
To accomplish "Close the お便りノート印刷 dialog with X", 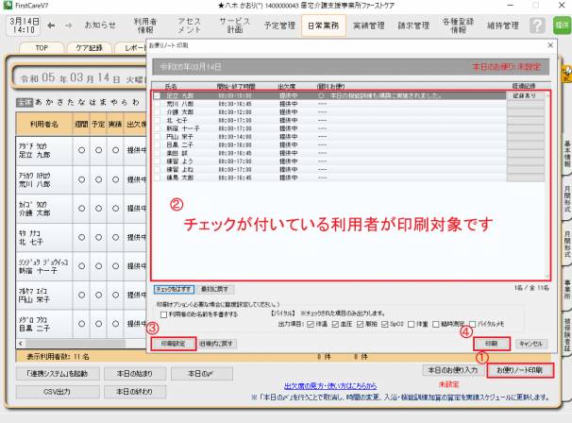I will coord(550,44).
